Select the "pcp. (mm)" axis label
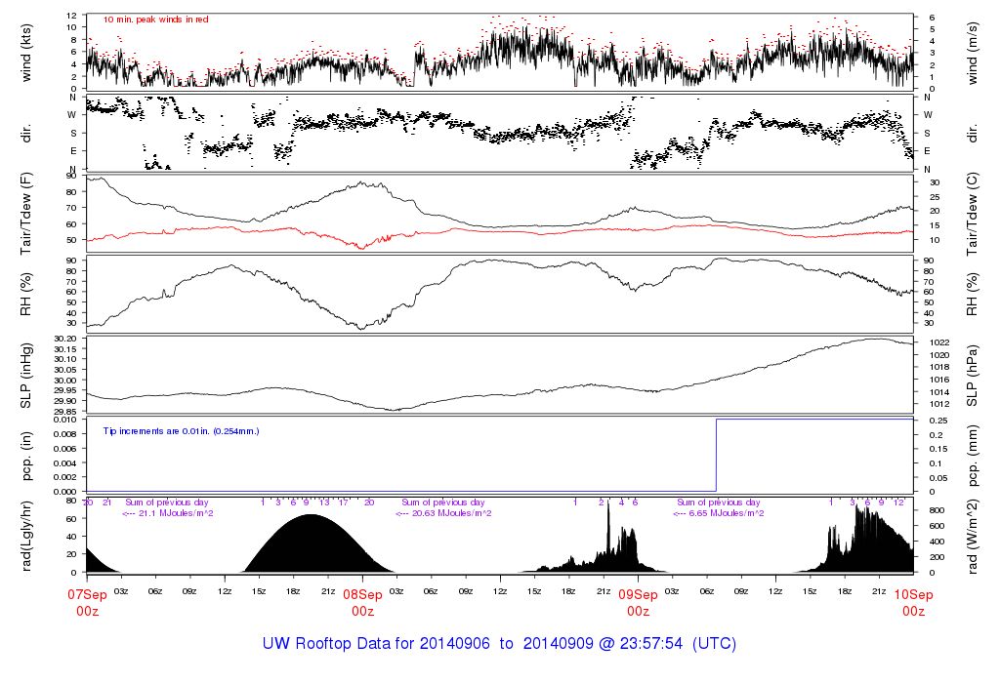Image resolution: width=1000 pixels, height=683 pixels. coord(973,457)
